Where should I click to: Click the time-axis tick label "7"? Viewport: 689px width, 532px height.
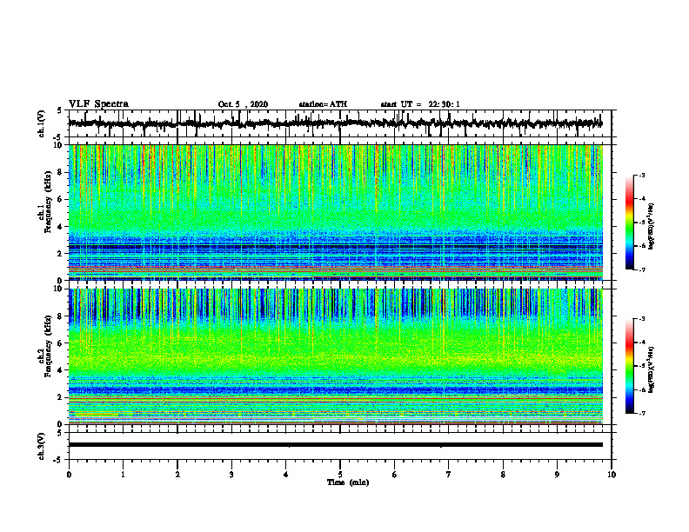(449, 475)
